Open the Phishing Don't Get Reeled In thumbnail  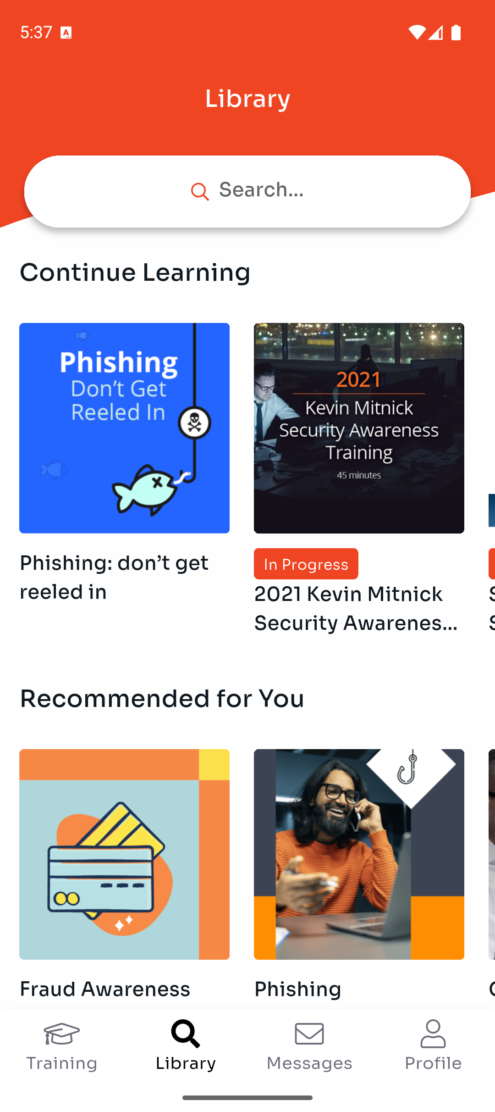coord(124,428)
